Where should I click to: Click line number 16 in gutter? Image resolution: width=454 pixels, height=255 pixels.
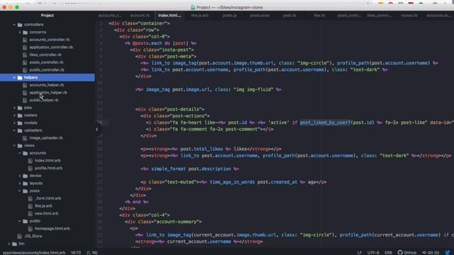pos(100,123)
